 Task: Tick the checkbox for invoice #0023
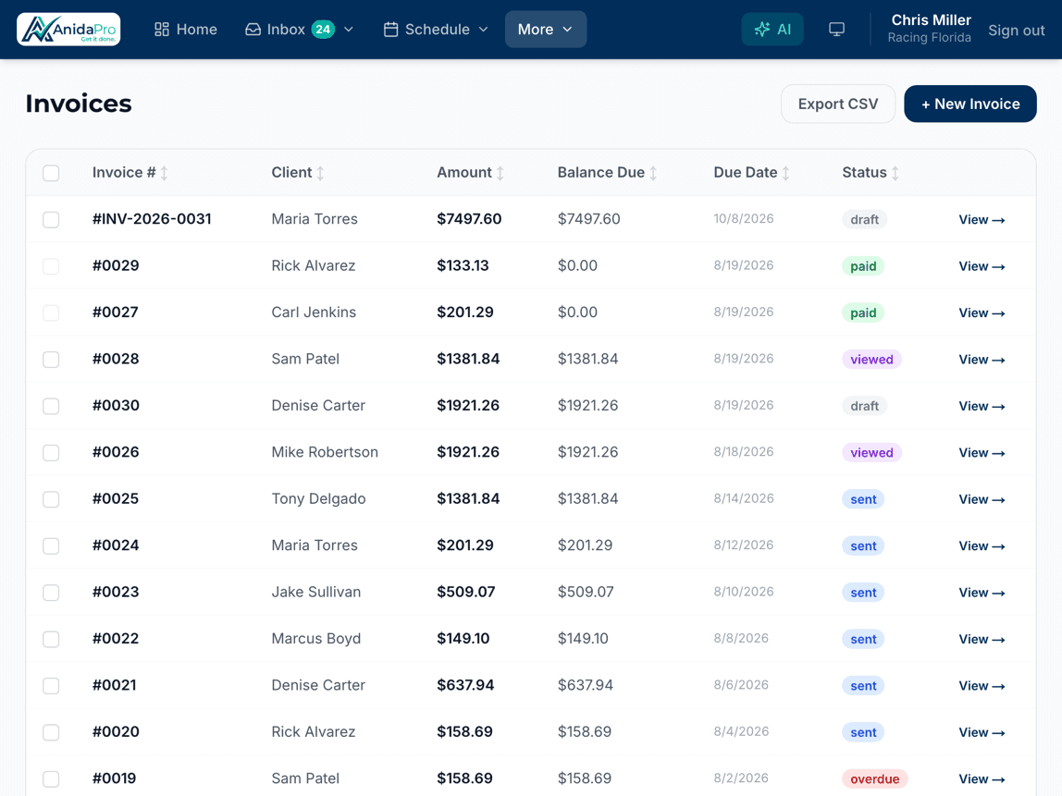[51, 593]
